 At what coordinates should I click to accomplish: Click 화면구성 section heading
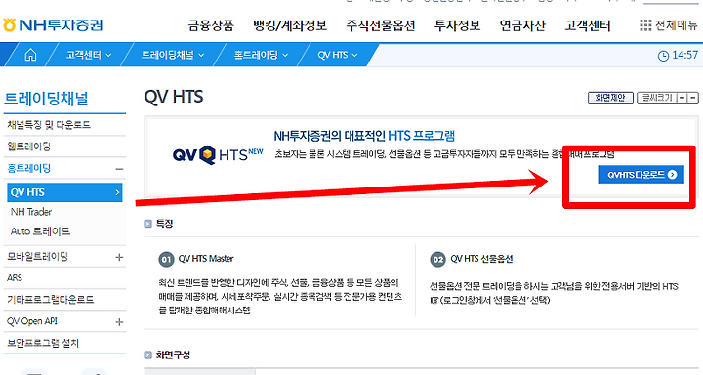173,354
